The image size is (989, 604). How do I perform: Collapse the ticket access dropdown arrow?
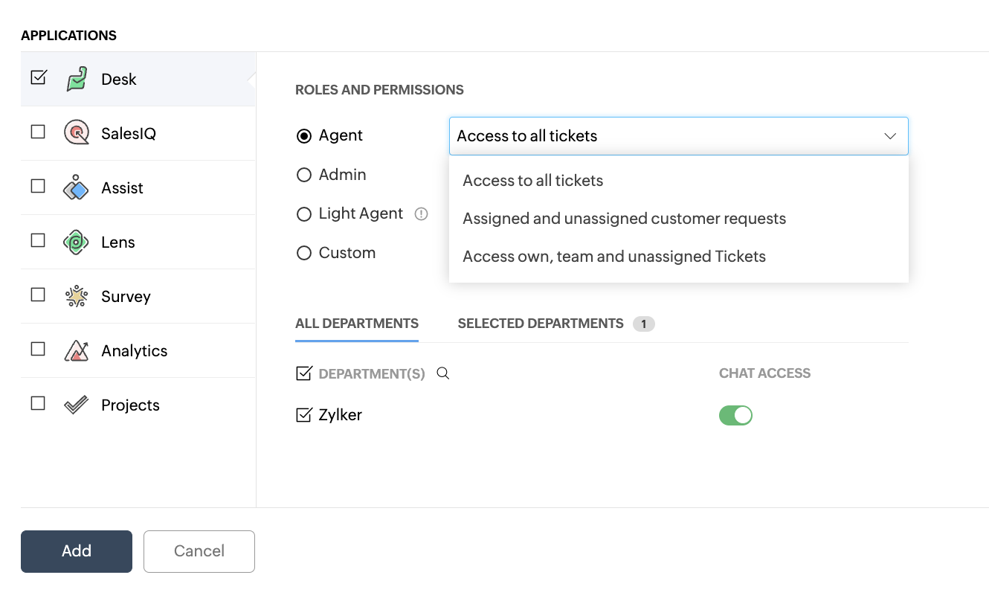890,136
